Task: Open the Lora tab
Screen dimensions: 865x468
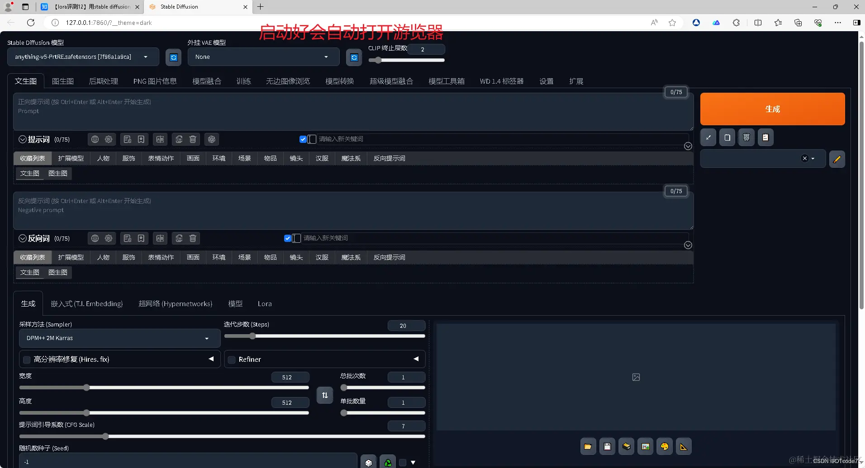Action: 265,304
